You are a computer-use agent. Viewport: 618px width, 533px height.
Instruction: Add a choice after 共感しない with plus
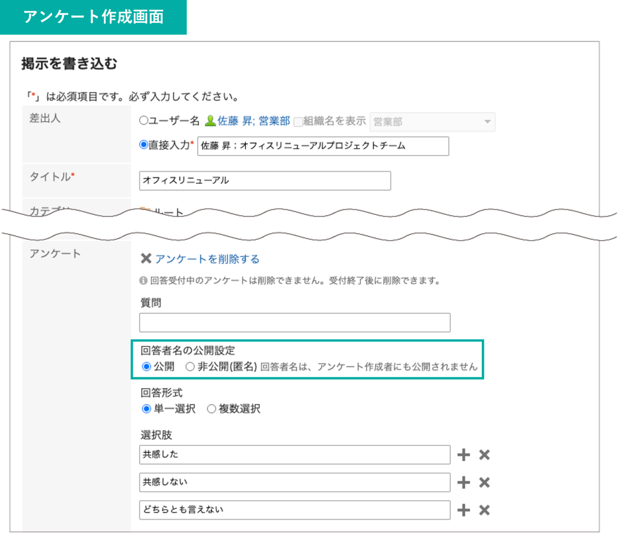coord(463,482)
